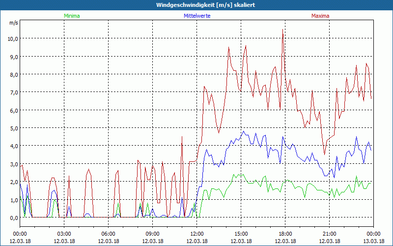Viewport: 393px width, 246px height.
Task: Click the '12.03.18' date under 18:00
Action: (x=285, y=241)
